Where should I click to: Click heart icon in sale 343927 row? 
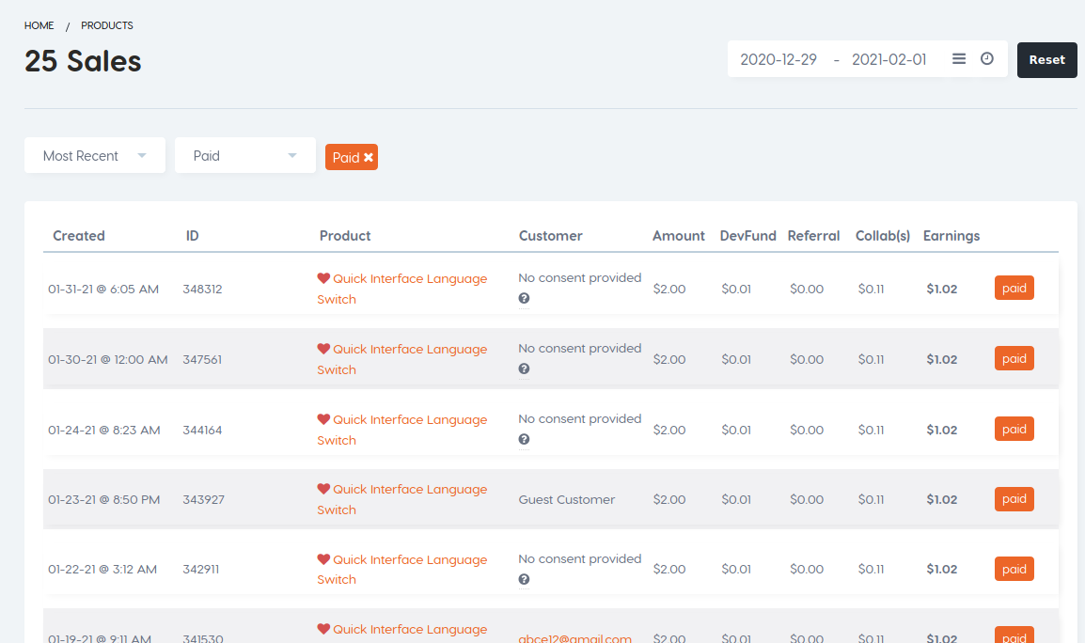pyautogui.click(x=323, y=489)
